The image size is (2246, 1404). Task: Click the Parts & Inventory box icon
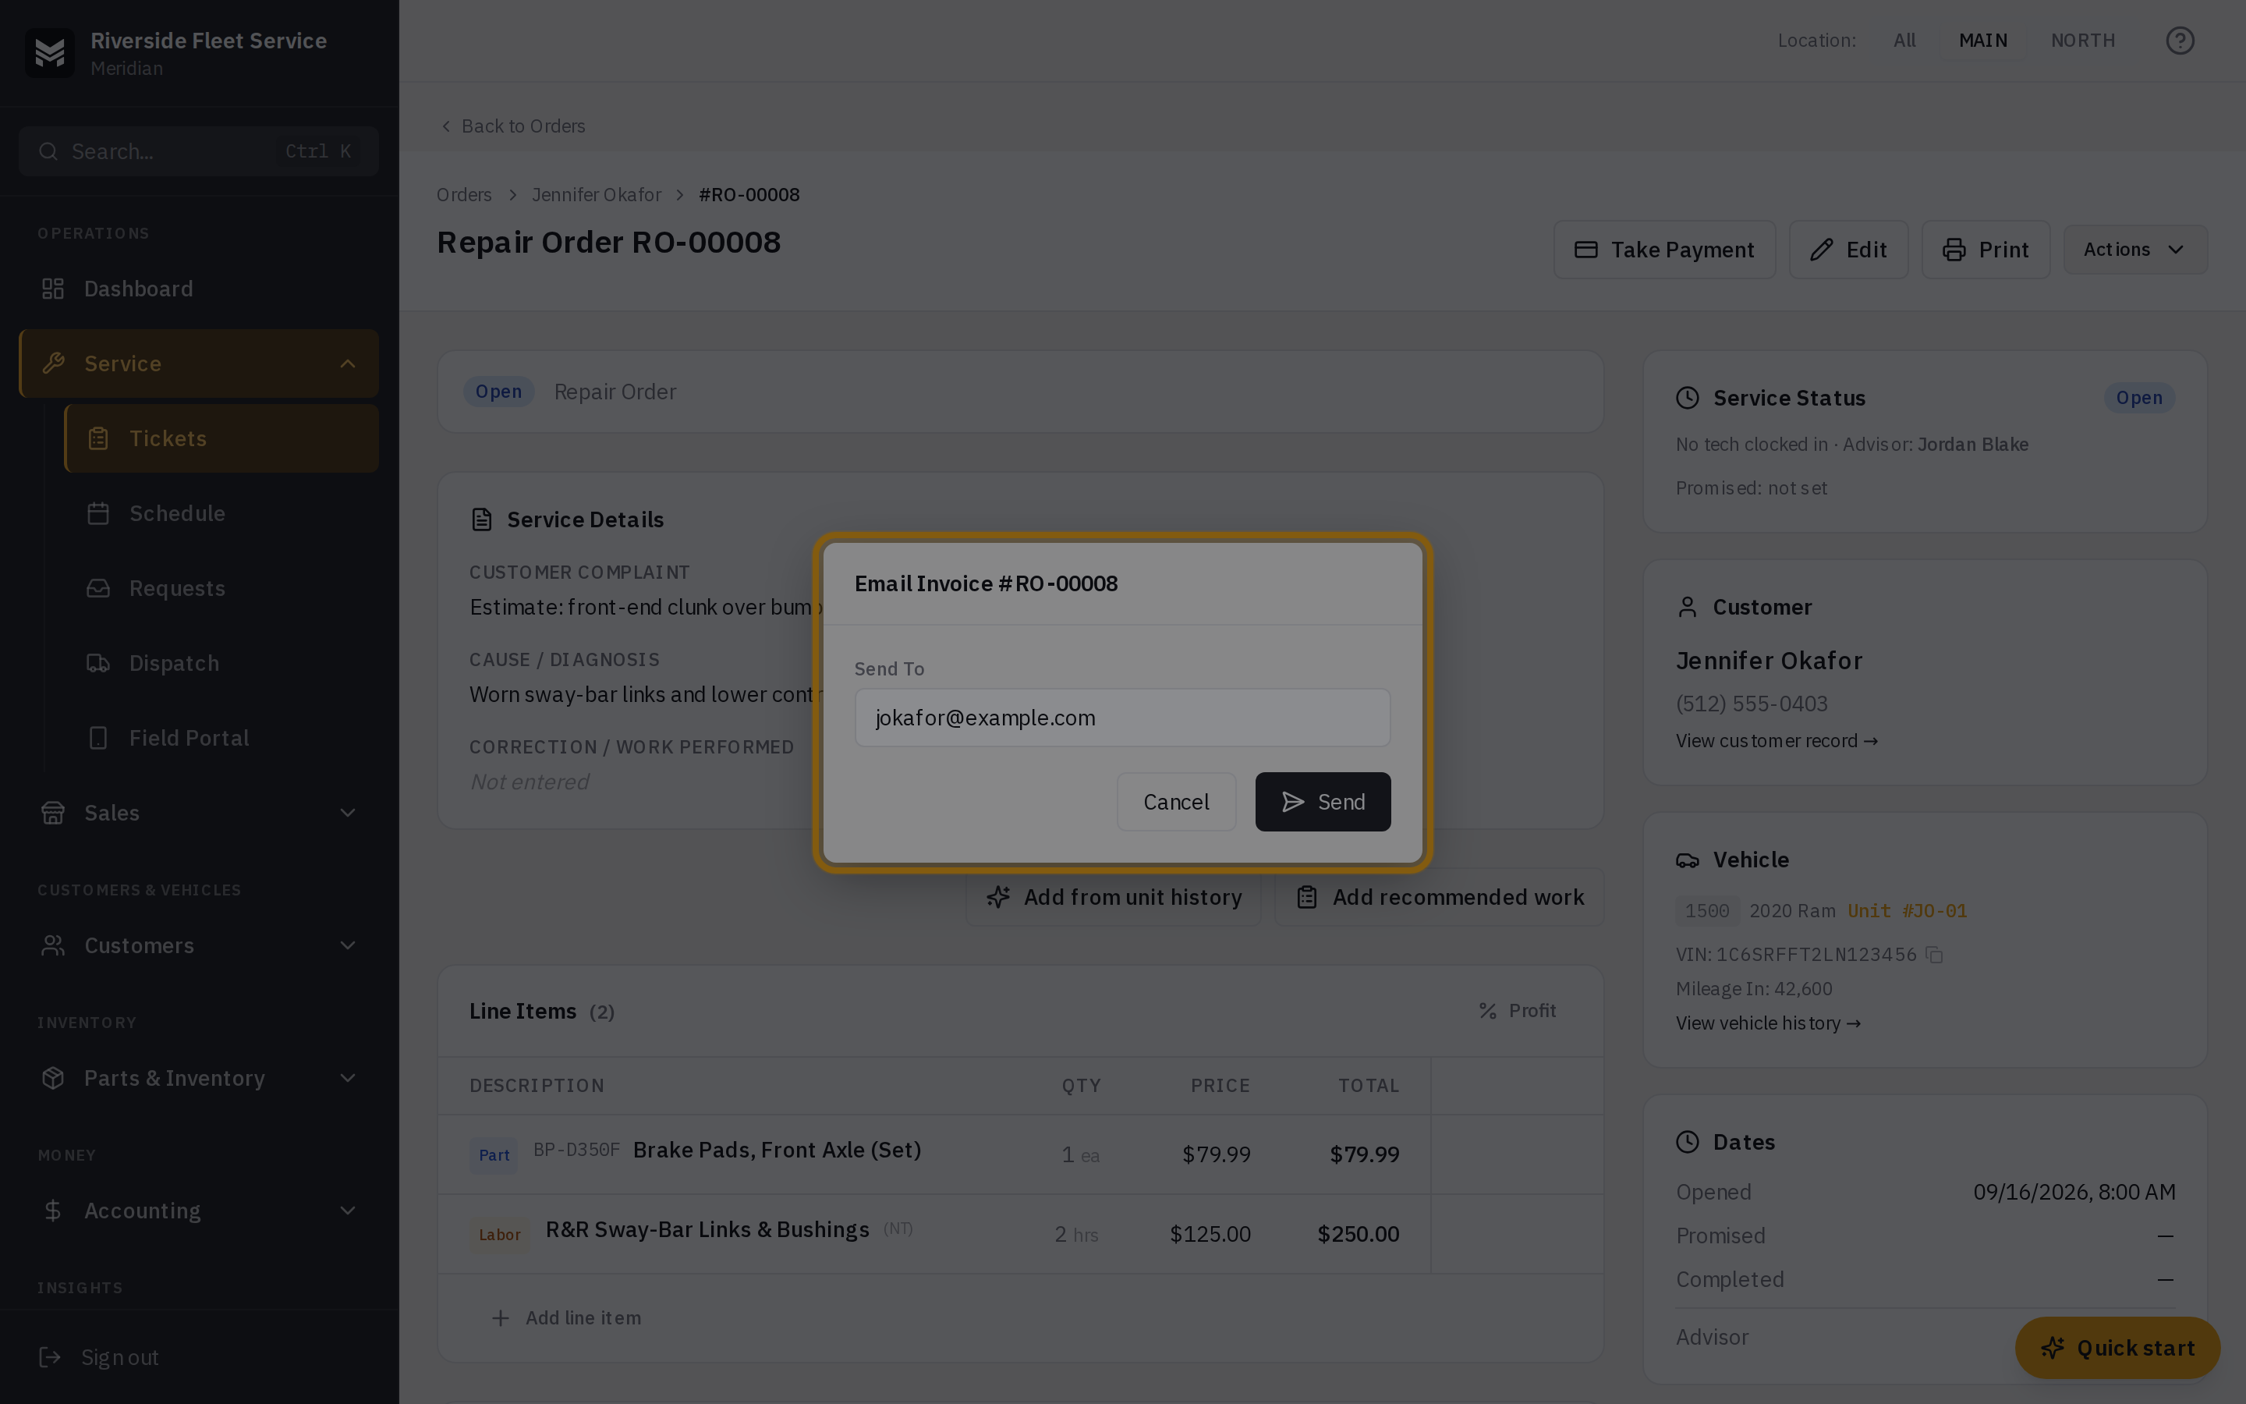pos(53,1078)
